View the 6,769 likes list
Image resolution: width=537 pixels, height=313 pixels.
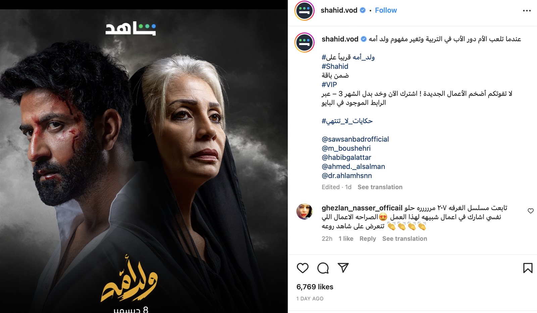315,287
